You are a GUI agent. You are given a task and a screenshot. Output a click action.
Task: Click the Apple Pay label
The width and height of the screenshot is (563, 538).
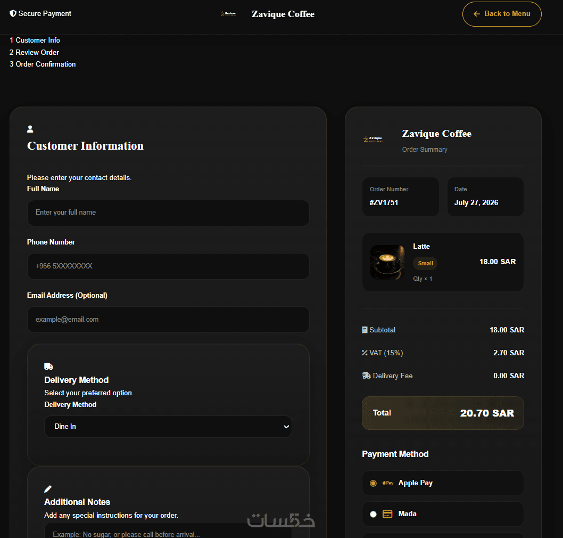(416, 483)
